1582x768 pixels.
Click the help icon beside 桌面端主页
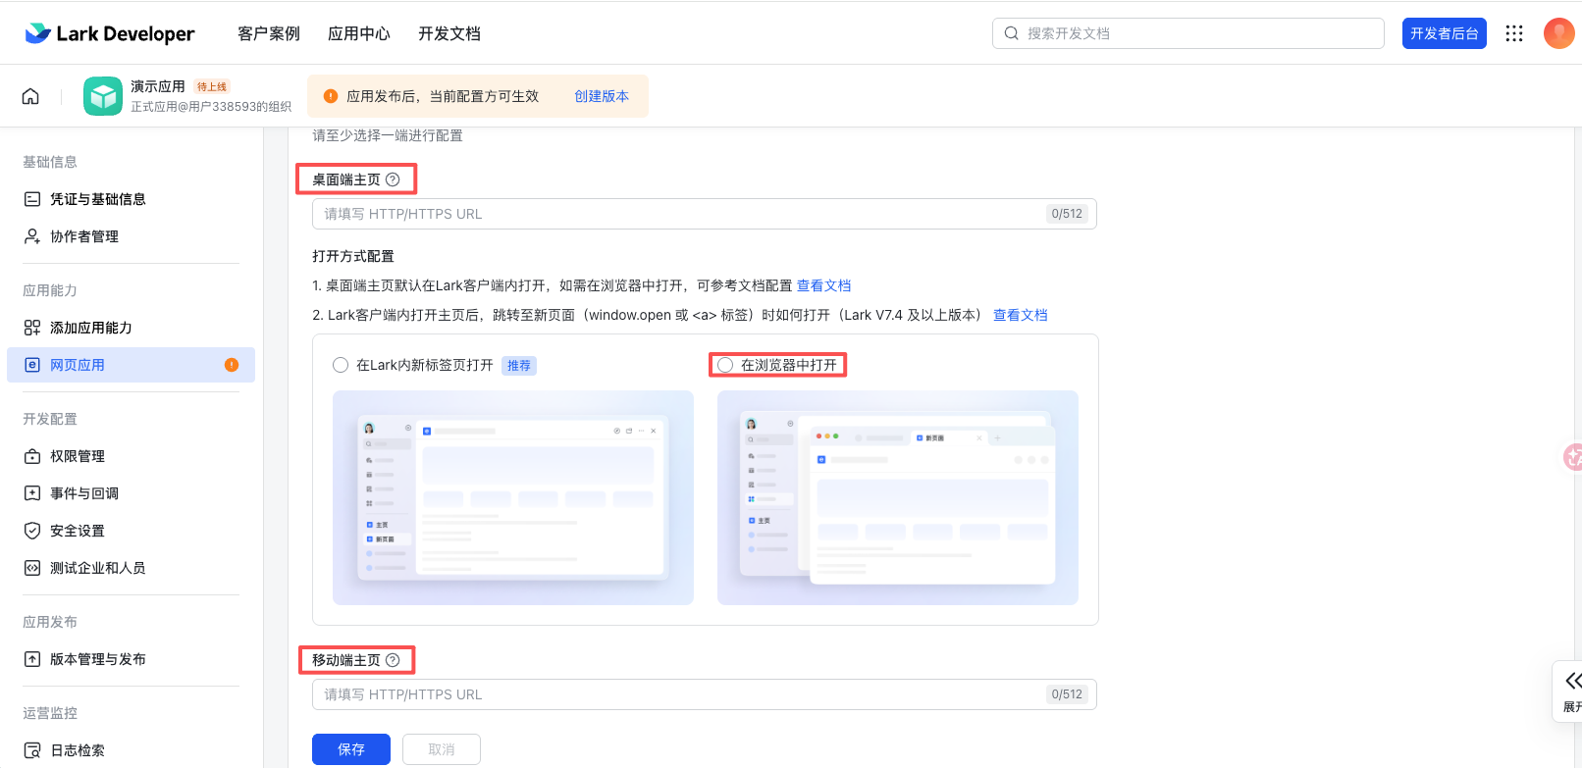click(393, 179)
